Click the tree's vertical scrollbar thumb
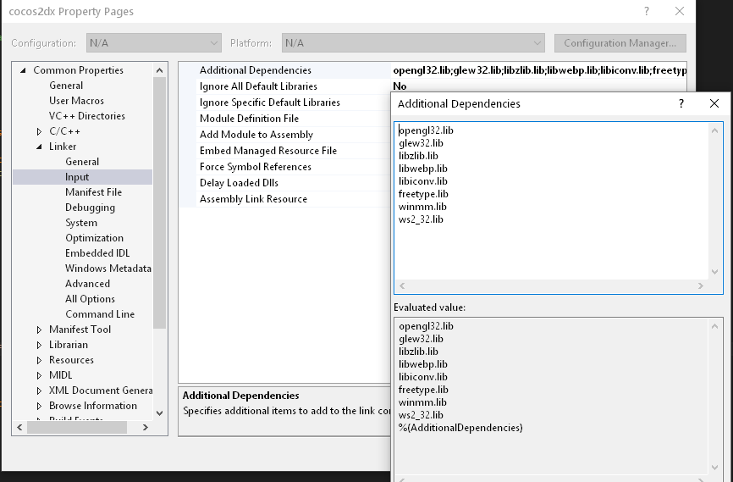Screen dimensions: 733x482 click(x=159, y=203)
